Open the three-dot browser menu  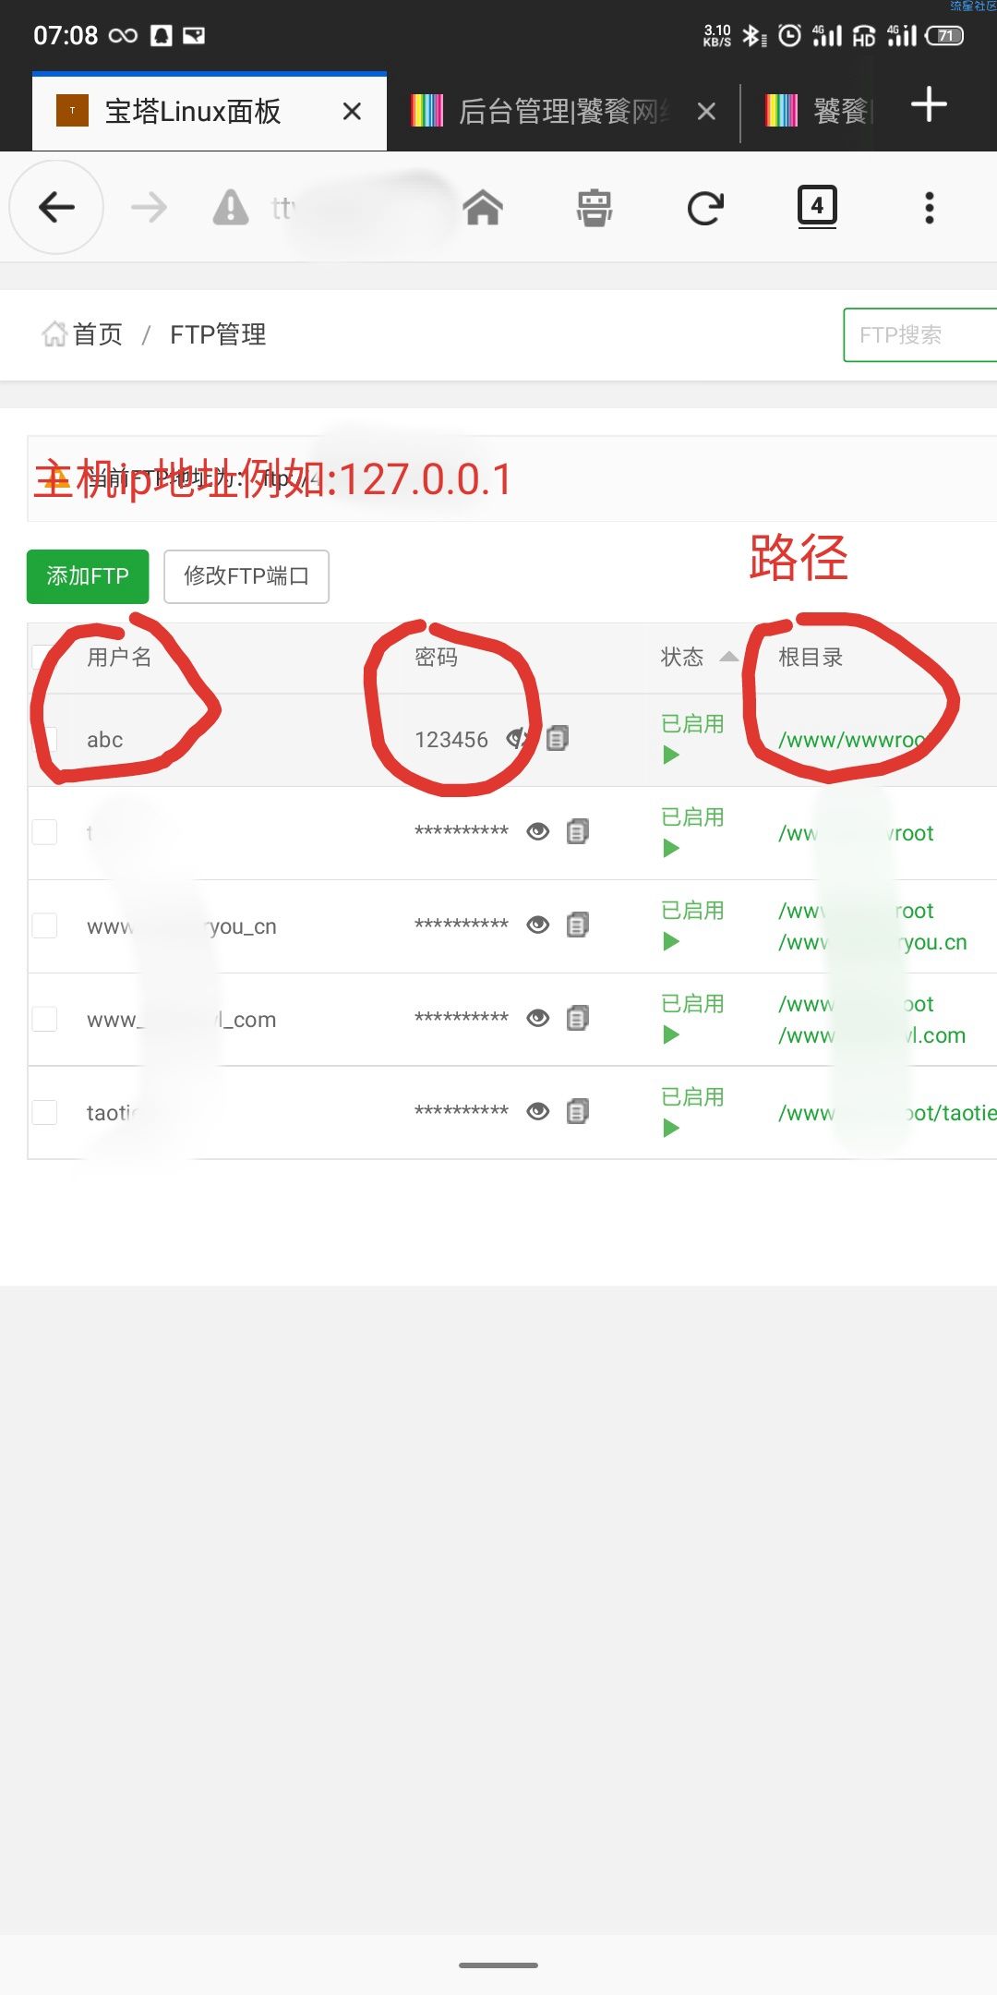click(930, 208)
